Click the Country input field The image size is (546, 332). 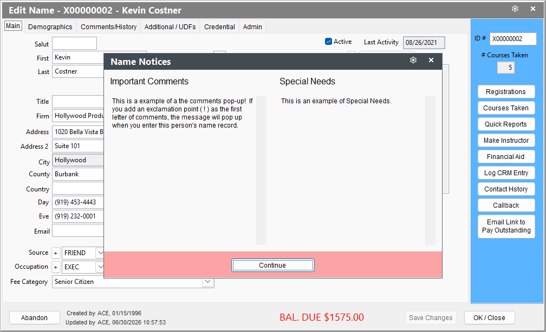(78, 188)
